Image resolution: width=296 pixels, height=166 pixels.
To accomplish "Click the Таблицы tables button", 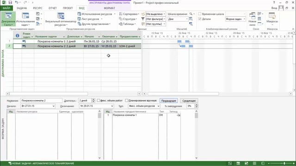I will click(x=128, y=24).
